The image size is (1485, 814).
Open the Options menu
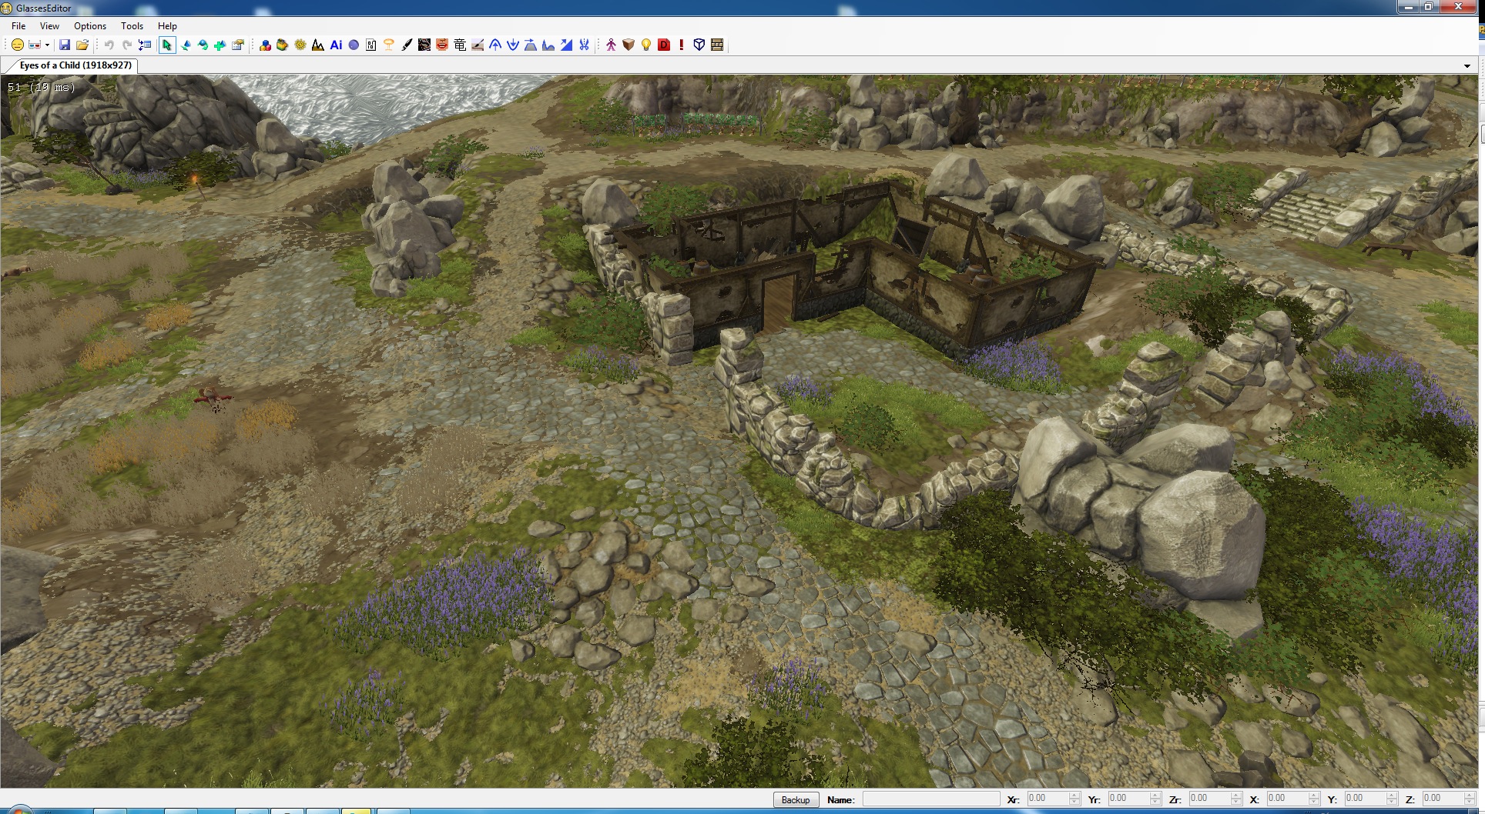90,26
